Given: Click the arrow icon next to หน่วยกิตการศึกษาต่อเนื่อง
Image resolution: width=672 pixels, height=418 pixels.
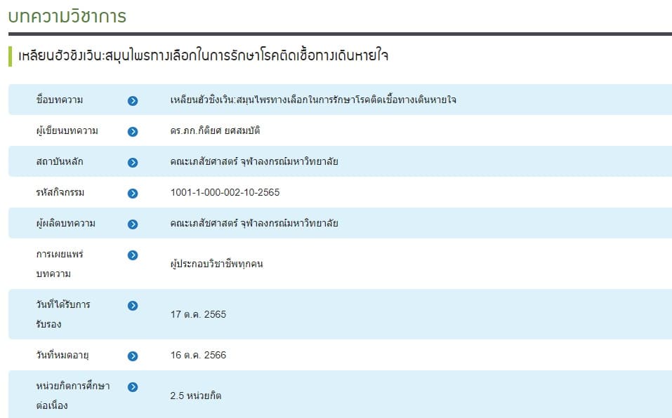Looking at the screenshot, I should 132,386.
